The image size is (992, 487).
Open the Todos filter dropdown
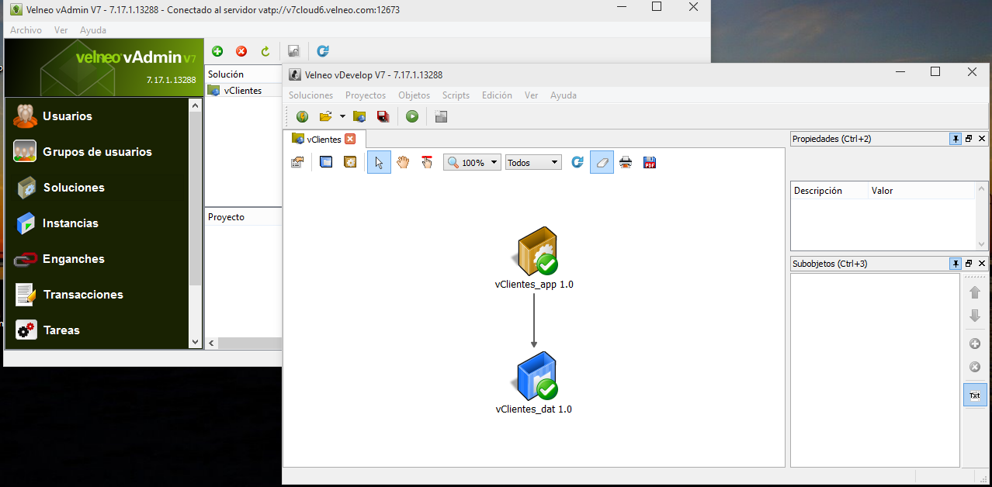pos(533,163)
